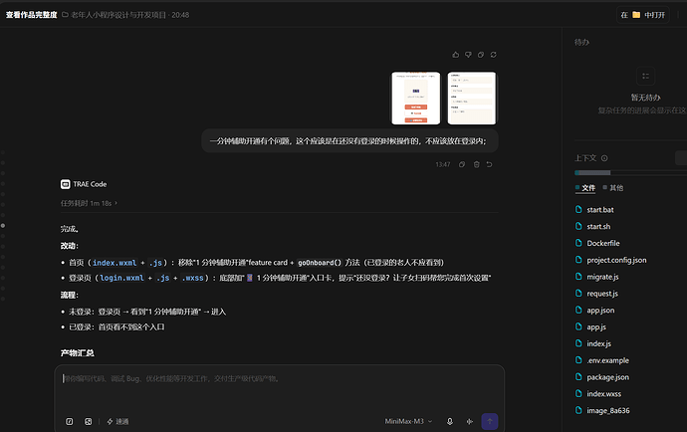Open the slash command icon in input toolbar
The image size is (687, 432).
pyautogui.click(x=70, y=421)
